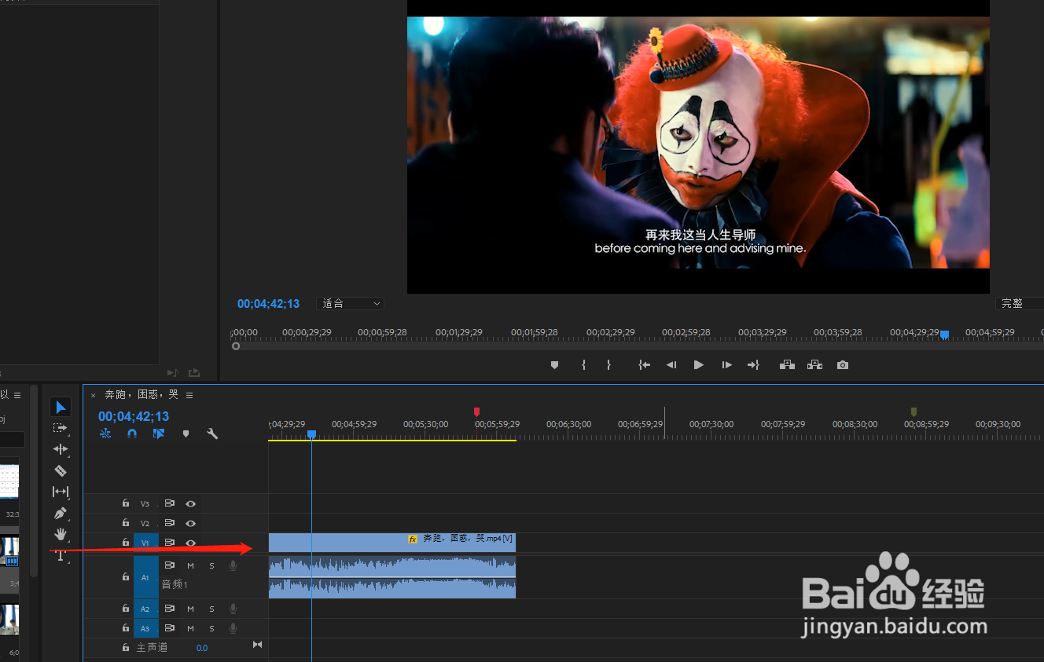Step forward one frame

(x=726, y=365)
